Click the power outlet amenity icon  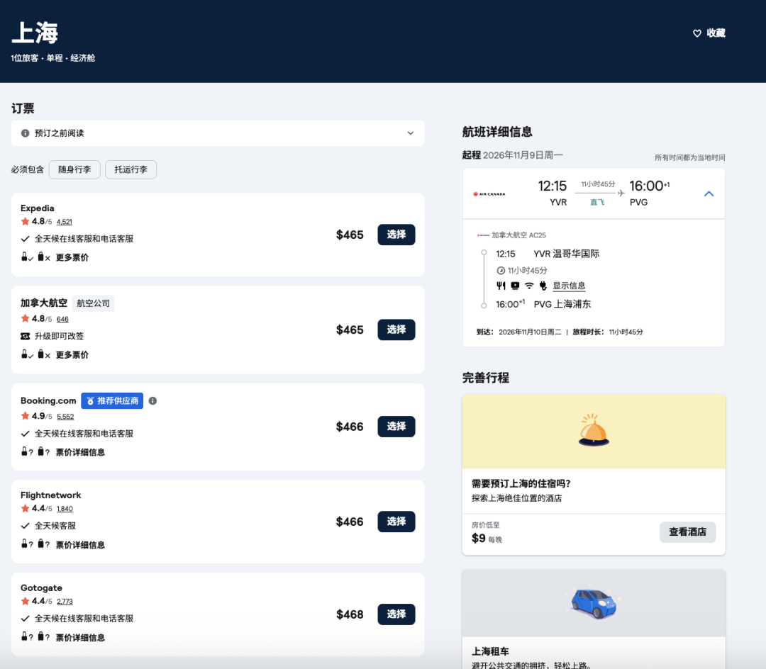tap(543, 286)
